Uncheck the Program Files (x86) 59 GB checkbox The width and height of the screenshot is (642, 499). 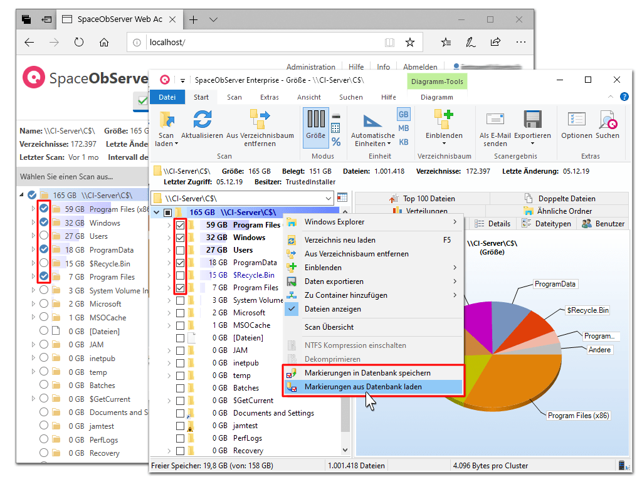pos(180,225)
